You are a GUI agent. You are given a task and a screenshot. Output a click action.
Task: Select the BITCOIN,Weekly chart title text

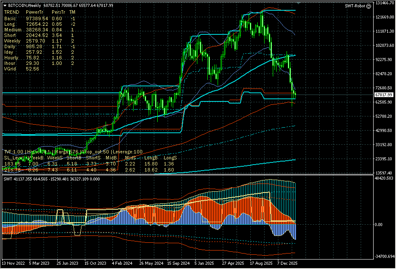25,6
